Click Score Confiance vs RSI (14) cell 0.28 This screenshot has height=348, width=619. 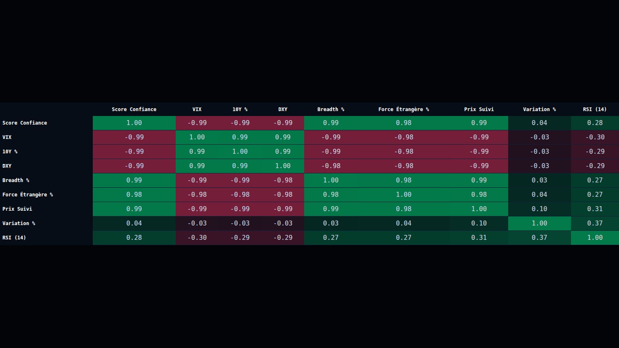(x=595, y=123)
